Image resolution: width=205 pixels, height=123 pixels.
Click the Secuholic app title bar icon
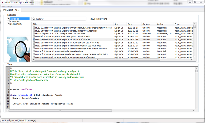3,2
